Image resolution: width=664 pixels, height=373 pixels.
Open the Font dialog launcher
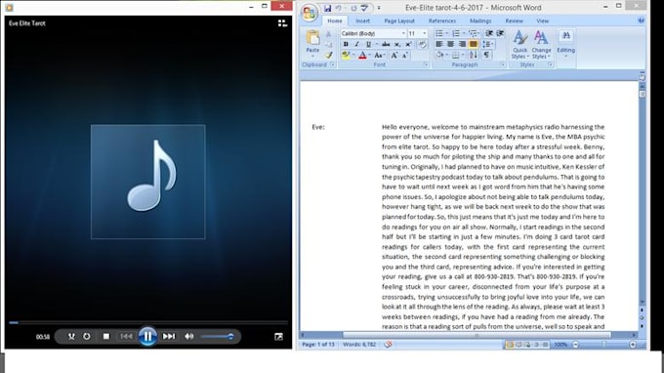(426, 64)
